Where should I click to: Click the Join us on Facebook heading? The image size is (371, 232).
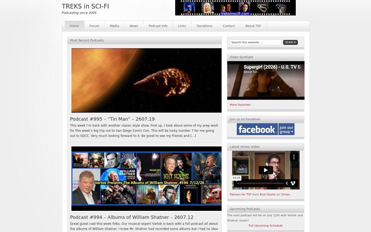tap(245, 119)
